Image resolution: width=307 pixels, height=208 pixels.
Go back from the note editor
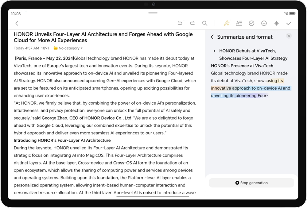click(17, 24)
